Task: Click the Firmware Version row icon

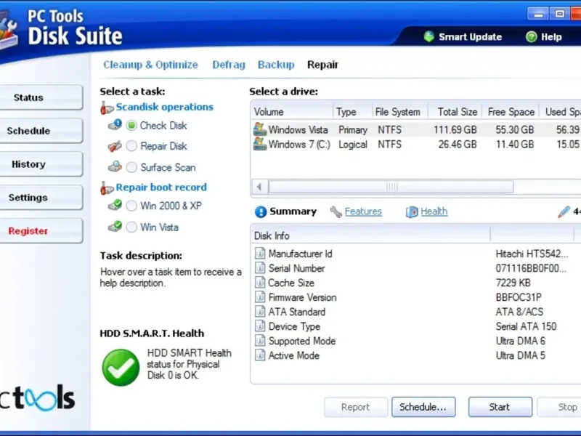Action: [x=260, y=297]
